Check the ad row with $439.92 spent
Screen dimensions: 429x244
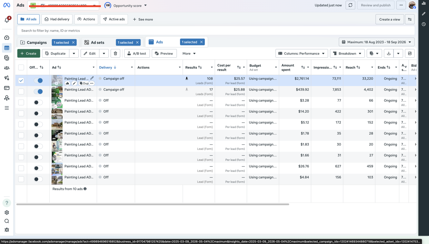pyautogui.click(x=21, y=91)
